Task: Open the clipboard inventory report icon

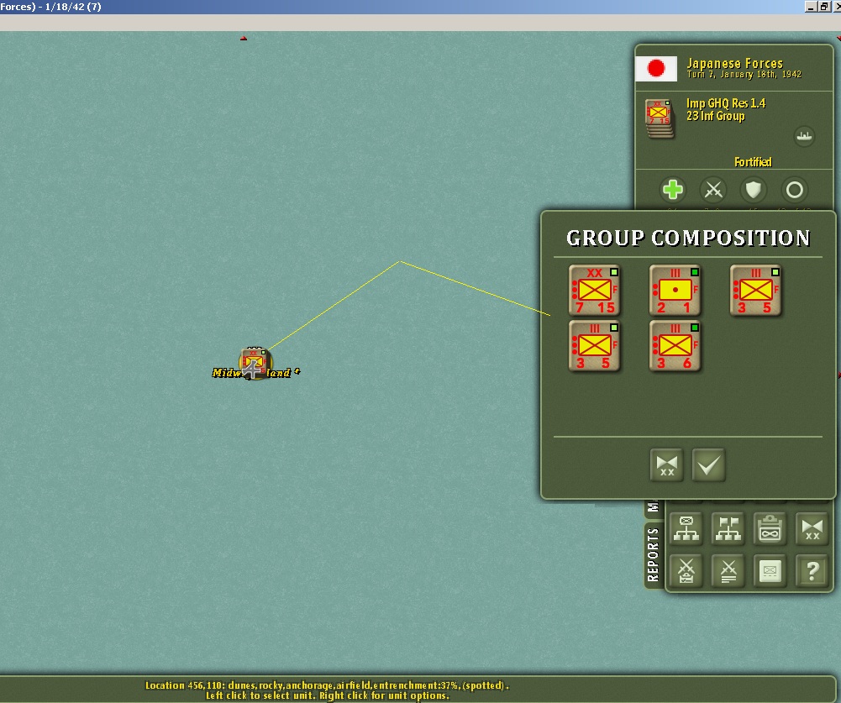Action: pyautogui.click(x=770, y=528)
